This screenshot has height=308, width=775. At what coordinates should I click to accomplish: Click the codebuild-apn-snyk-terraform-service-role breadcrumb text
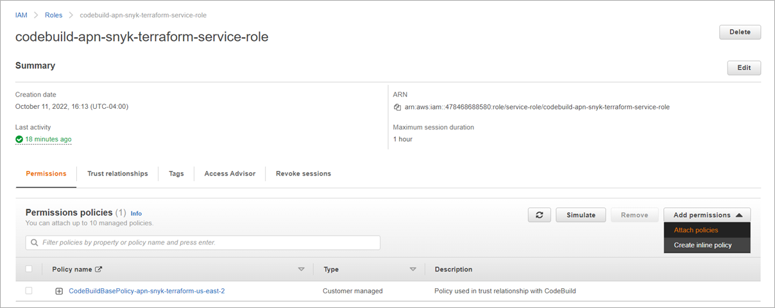click(x=143, y=15)
